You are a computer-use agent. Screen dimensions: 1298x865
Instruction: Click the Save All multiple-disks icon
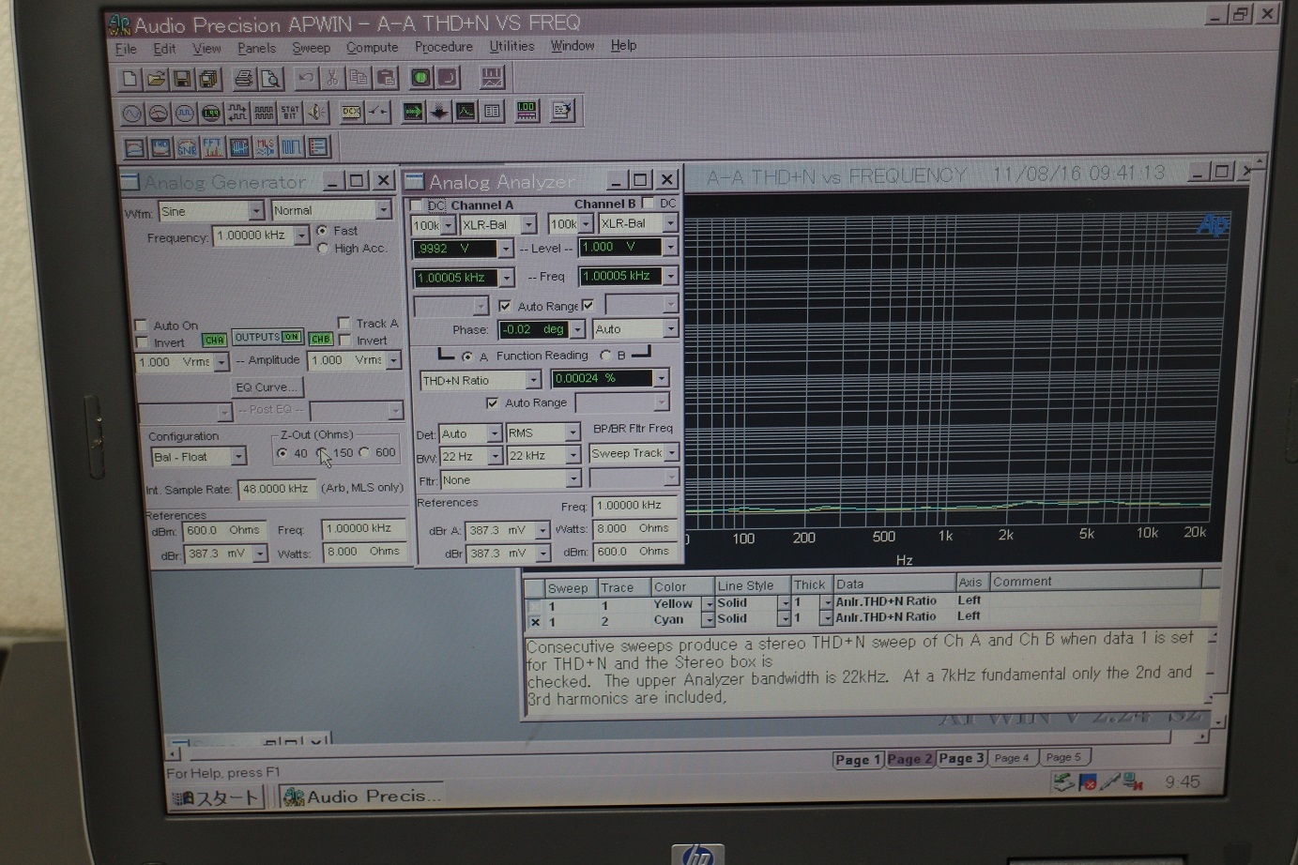[208, 78]
